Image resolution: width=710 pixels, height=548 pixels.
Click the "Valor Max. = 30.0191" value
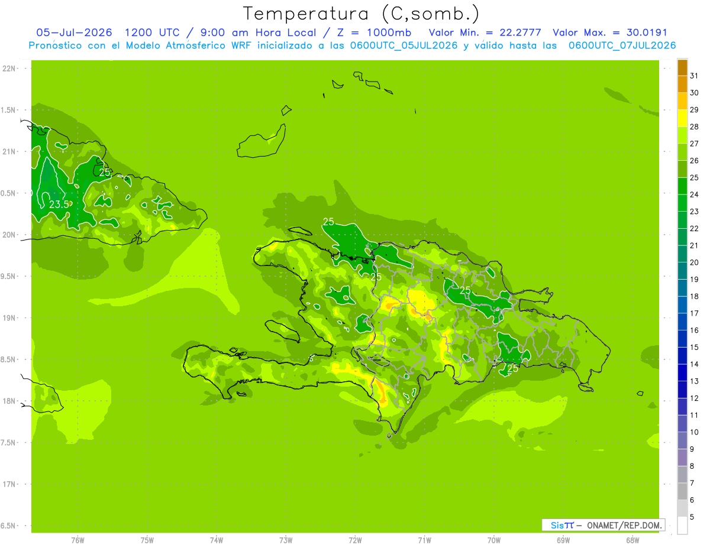point(609,33)
